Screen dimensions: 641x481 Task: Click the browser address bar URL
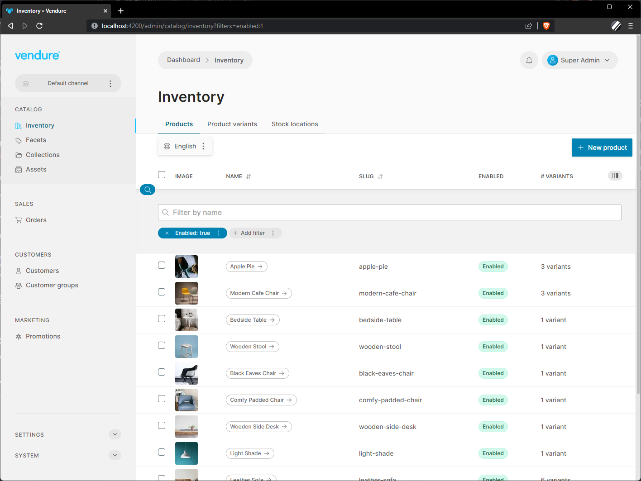point(182,26)
